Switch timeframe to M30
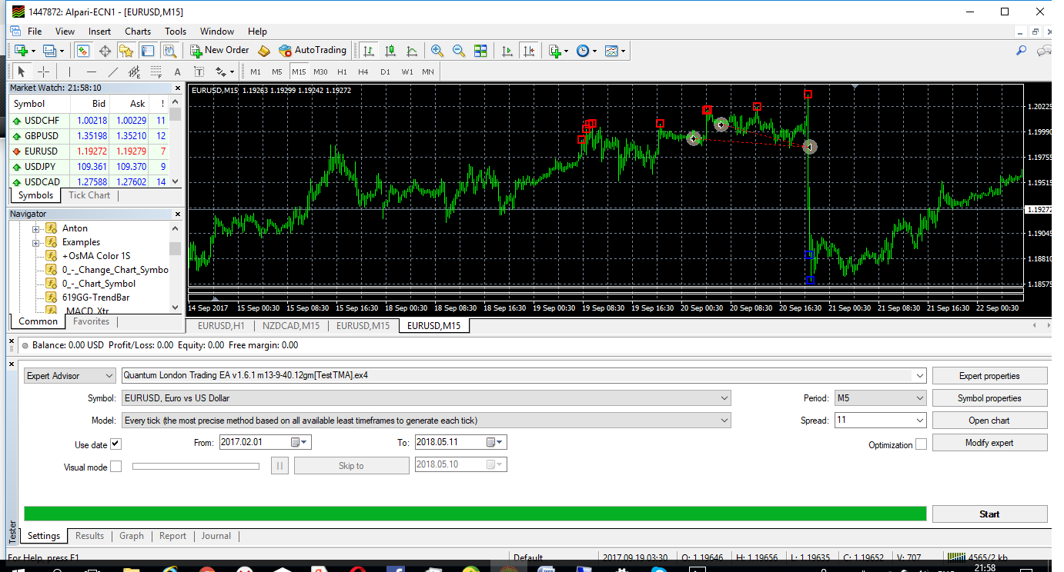The width and height of the screenshot is (1064, 572). (x=320, y=71)
